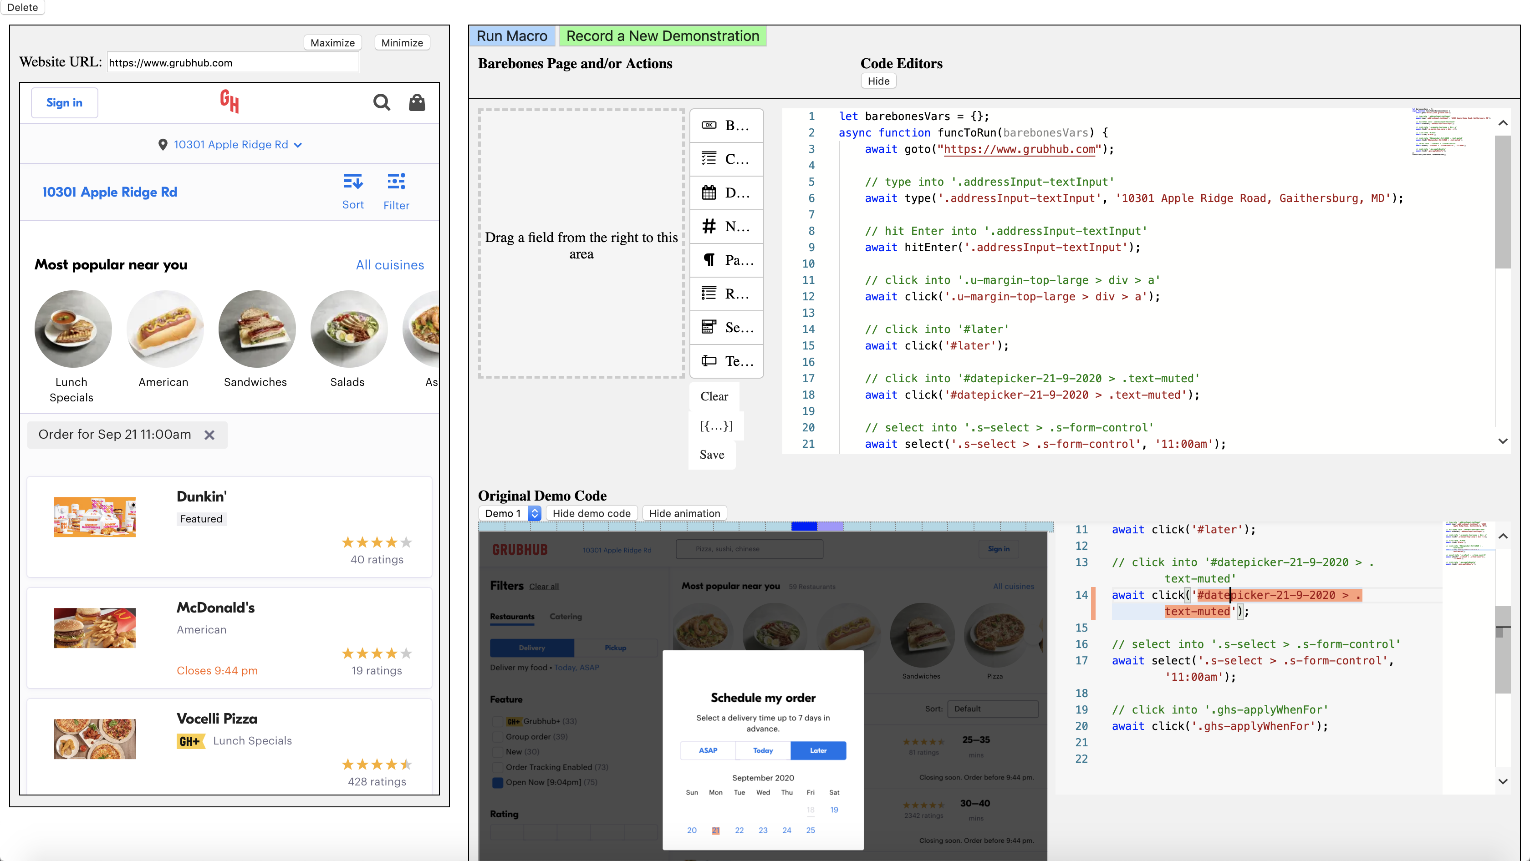Select the Checkbox group field (C…)
The width and height of the screenshot is (1530, 861).
click(726, 159)
